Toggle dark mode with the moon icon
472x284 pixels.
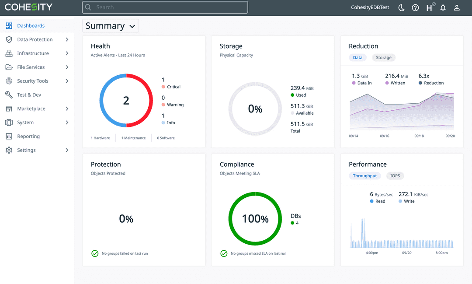[401, 7]
